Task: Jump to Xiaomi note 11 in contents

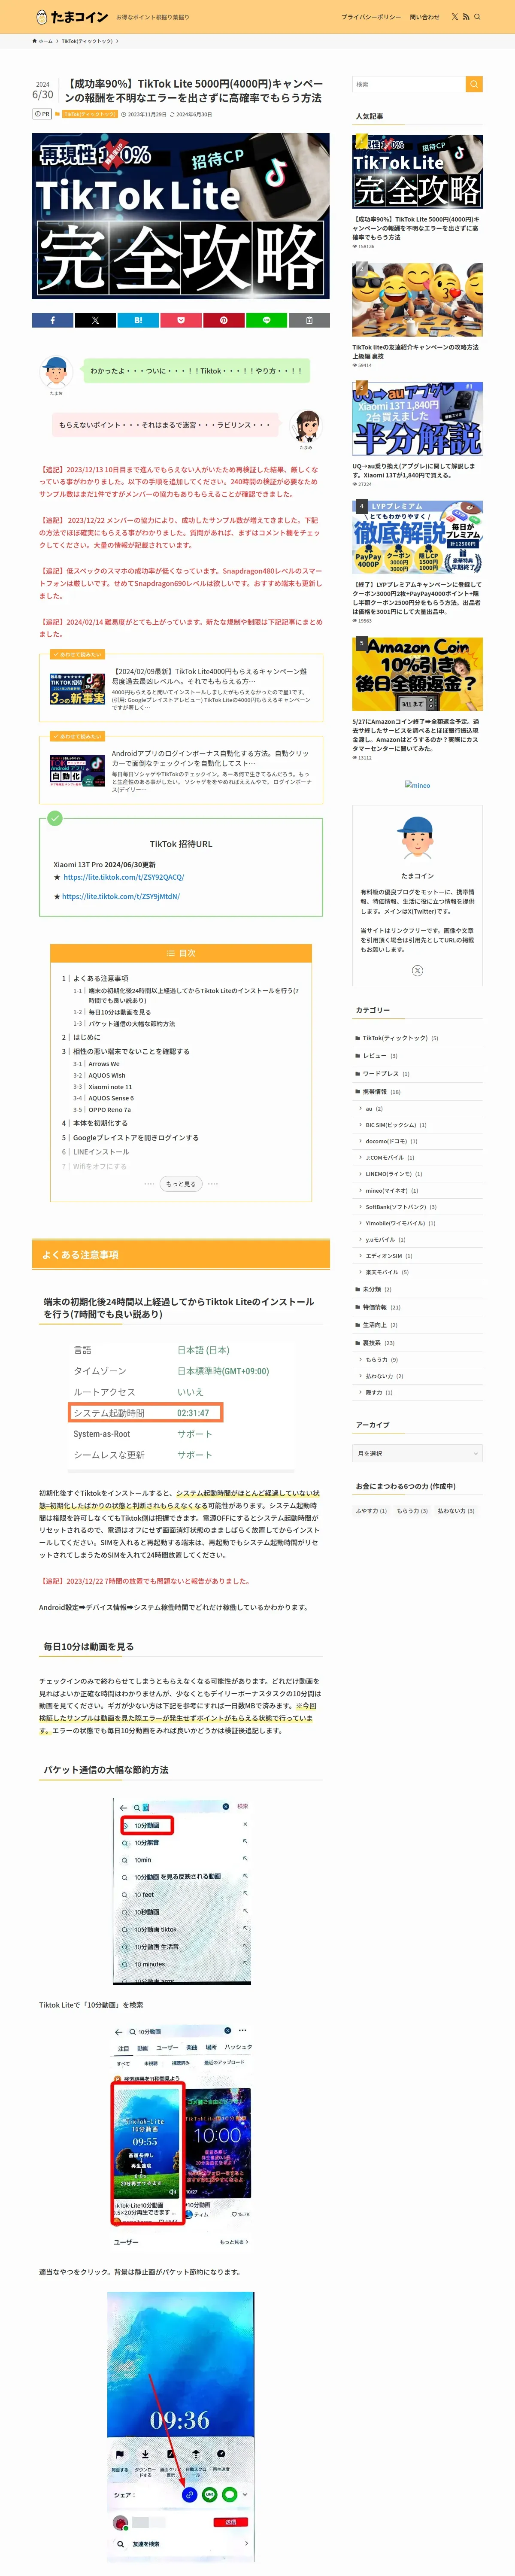Action: (x=110, y=1087)
